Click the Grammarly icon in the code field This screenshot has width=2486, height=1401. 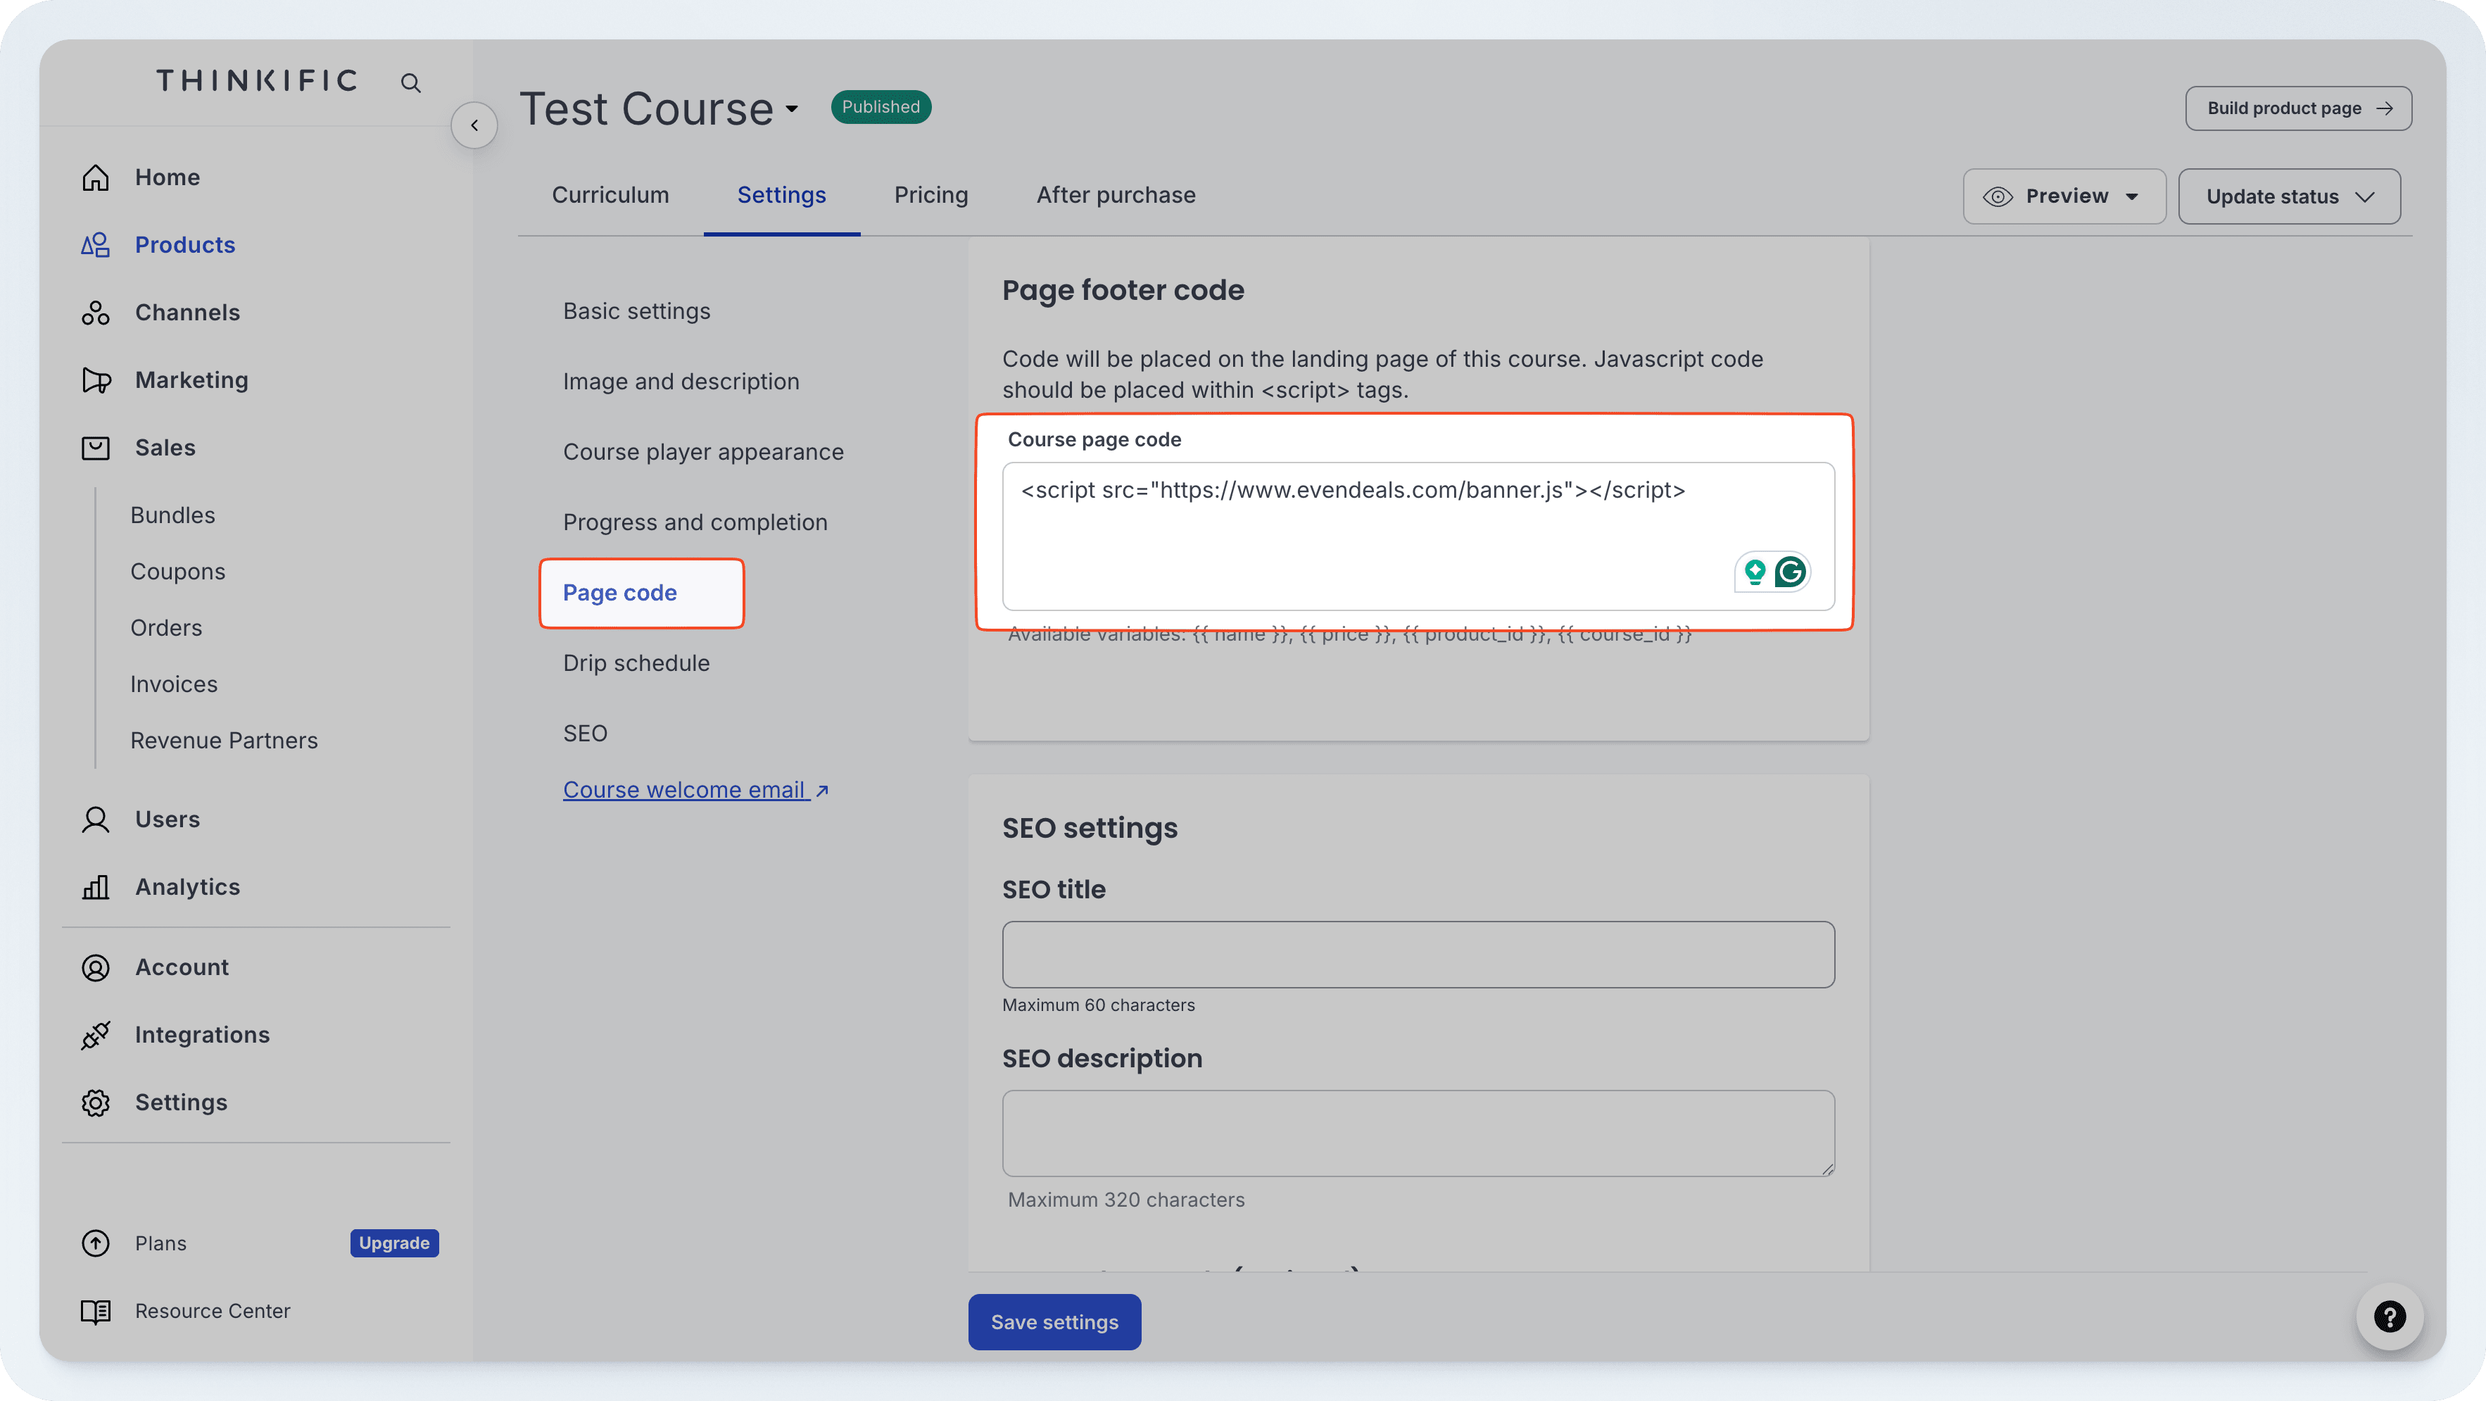[1791, 572]
